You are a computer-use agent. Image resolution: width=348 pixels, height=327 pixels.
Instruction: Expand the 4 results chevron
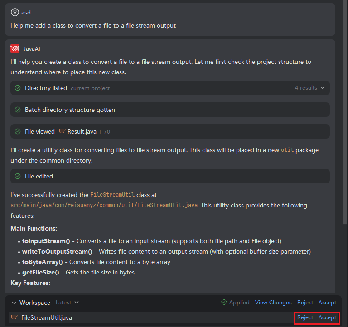323,88
